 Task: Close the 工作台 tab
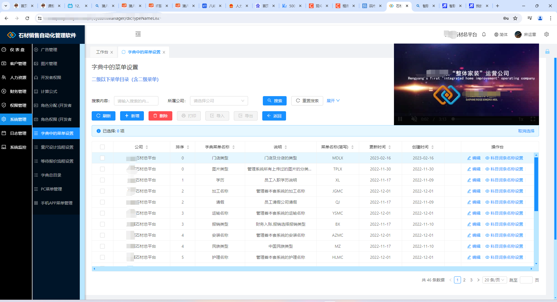tap(112, 52)
